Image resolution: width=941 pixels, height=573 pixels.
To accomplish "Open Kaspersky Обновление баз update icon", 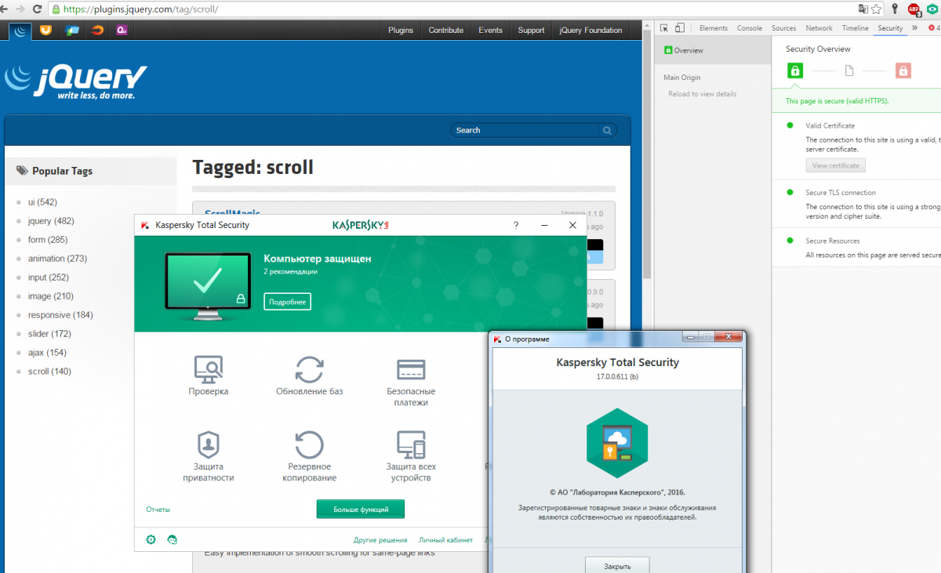I will 310,370.
